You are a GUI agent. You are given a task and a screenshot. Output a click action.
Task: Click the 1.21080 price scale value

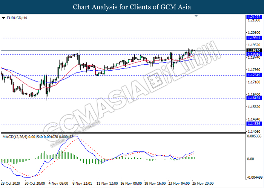[254, 20]
